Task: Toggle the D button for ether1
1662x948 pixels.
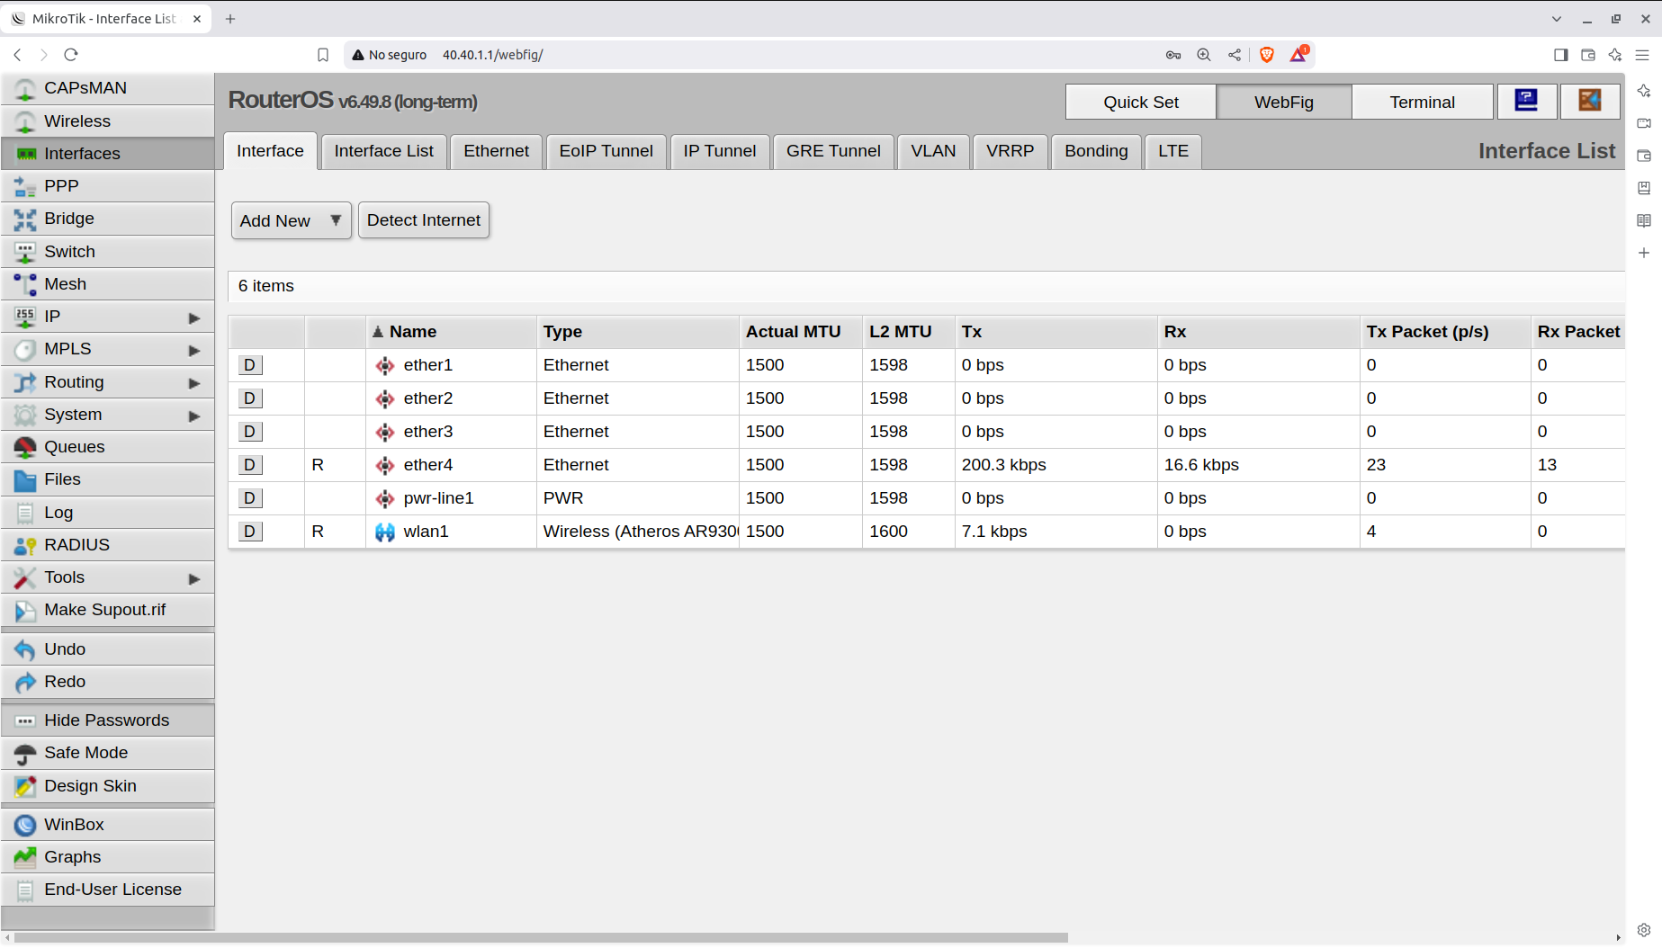Action: 250,365
